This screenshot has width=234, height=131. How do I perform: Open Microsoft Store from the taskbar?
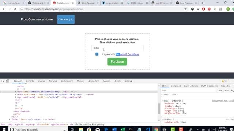(89, 130)
